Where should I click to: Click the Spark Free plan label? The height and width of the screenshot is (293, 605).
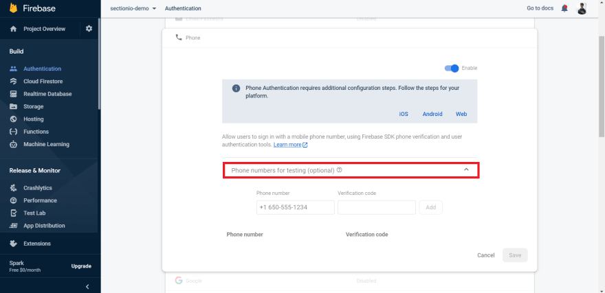click(x=25, y=266)
